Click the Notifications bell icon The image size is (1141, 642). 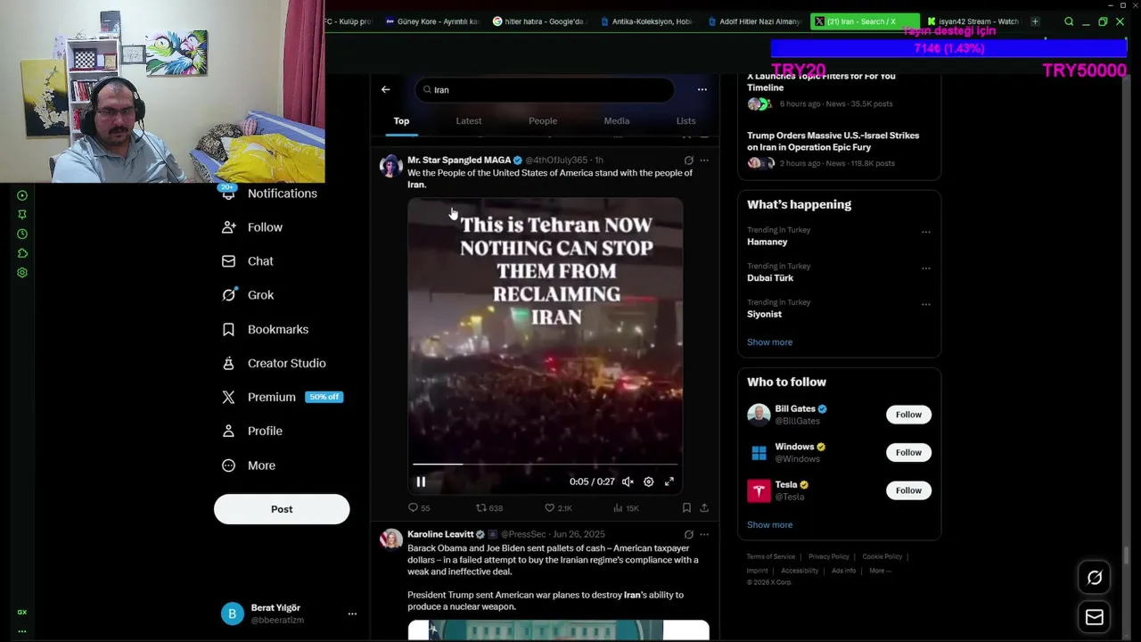tap(229, 193)
